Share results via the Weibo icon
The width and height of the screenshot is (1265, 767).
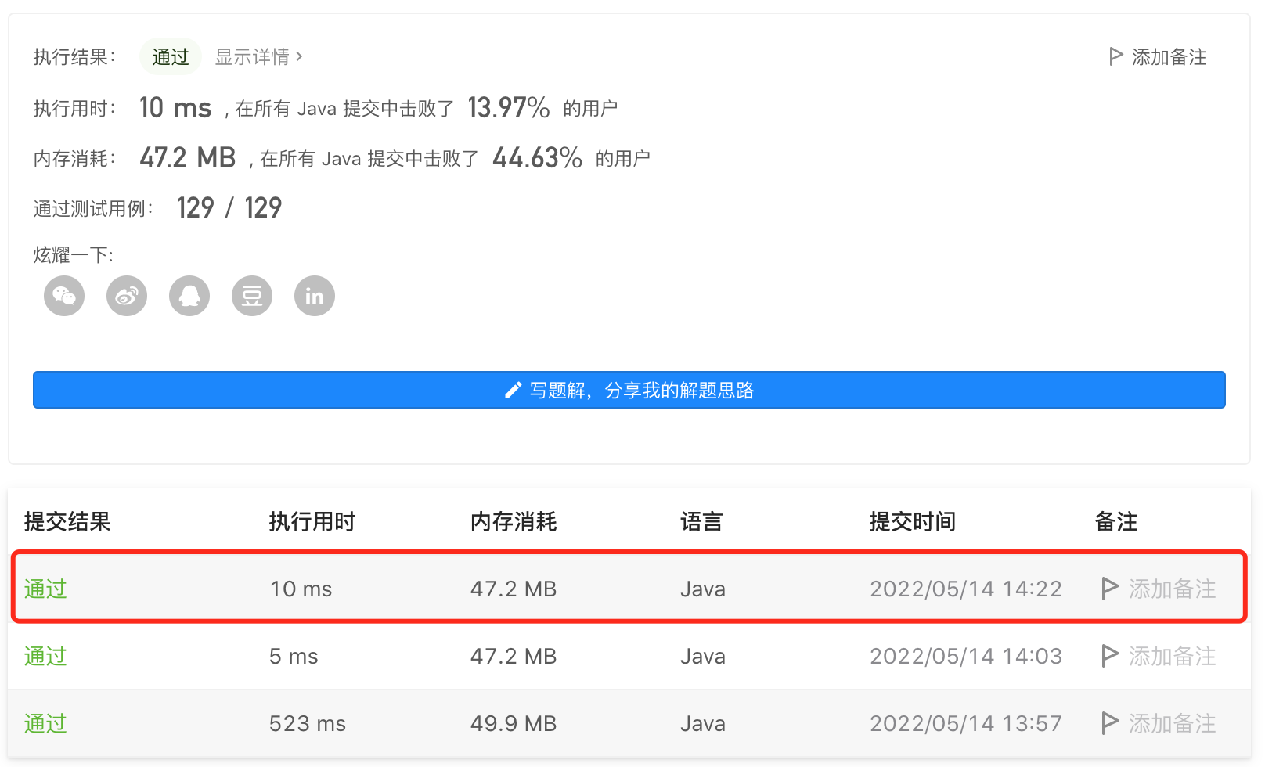coord(126,296)
